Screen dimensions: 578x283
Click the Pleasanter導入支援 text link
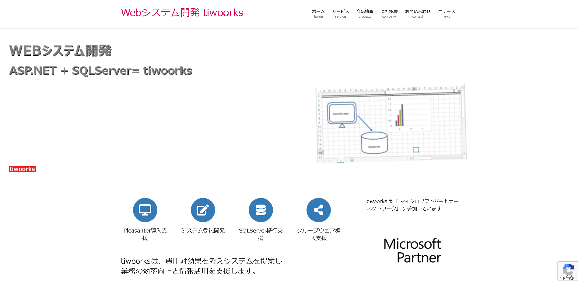pyautogui.click(x=145, y=234)
